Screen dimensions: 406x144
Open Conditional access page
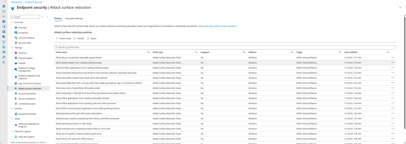coord(26,104)
